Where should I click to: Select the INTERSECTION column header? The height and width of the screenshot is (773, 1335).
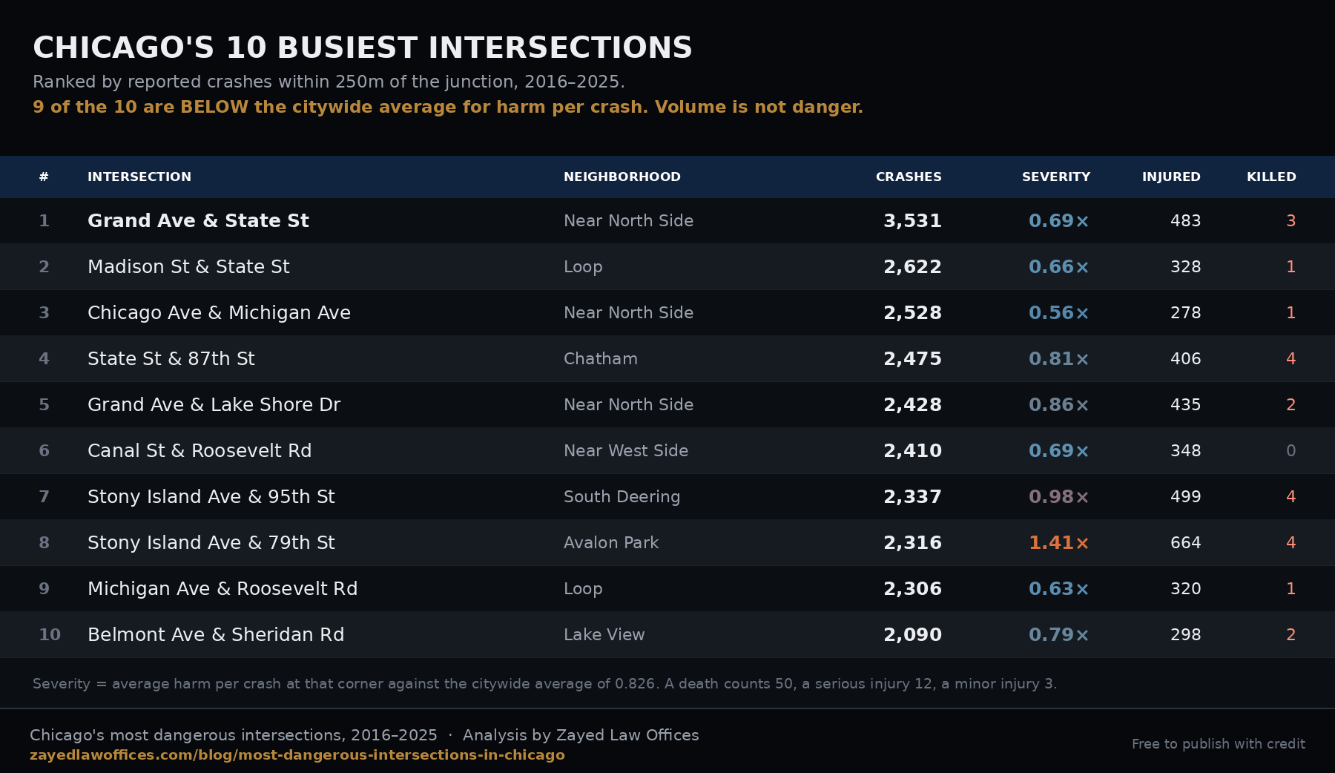(x=139, y=177)
